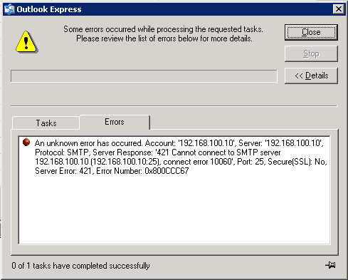The width and height of the screenshot is (348, 280).
Task: Collapse the dialog with << Details
Action: pyautogui.click(x=311, y=76)
